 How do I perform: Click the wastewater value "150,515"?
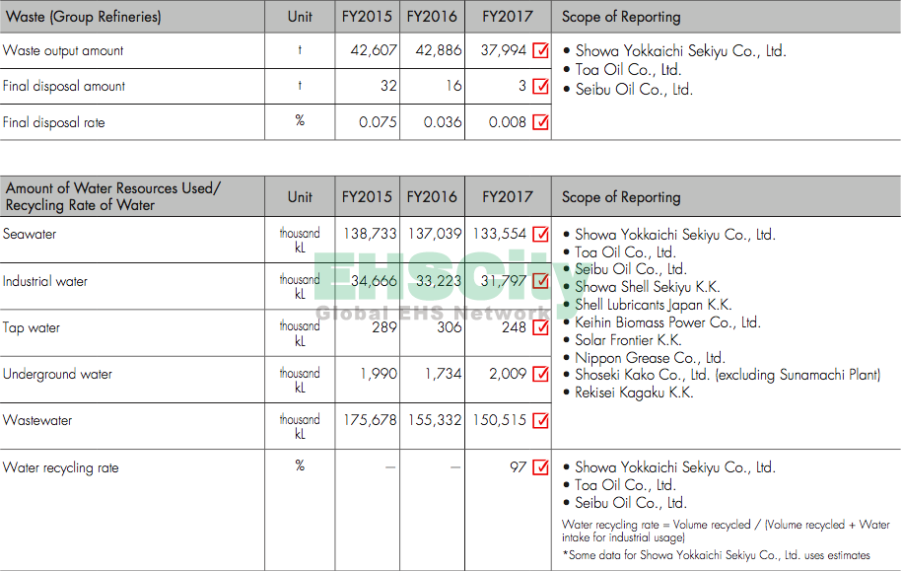(x=500, y=420)
